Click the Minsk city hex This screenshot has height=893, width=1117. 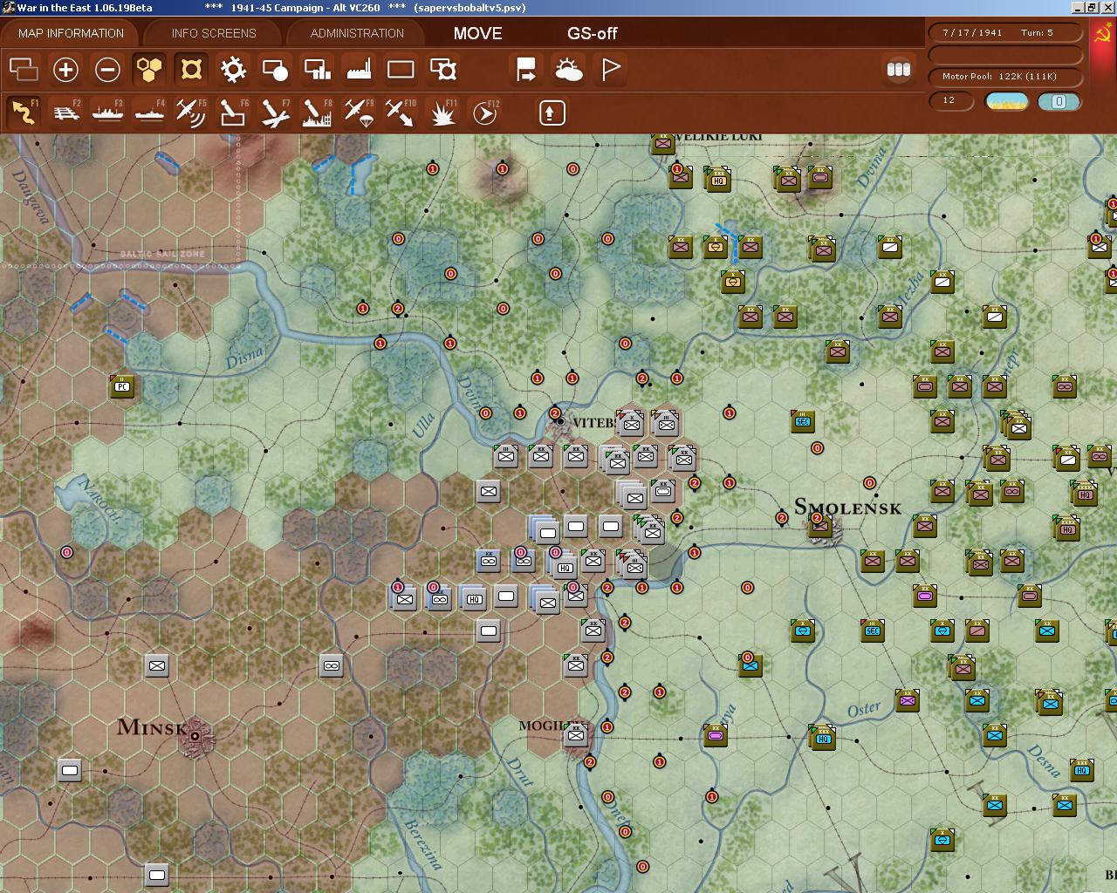coord(195,735)
